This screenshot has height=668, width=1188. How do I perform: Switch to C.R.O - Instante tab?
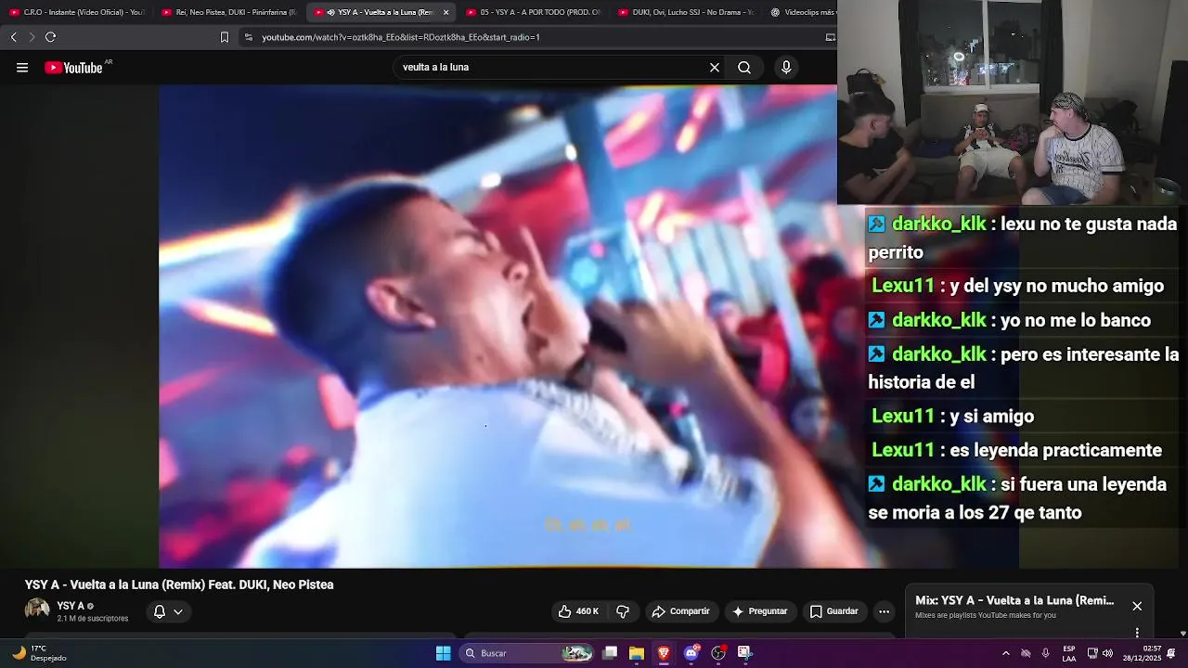76,12
